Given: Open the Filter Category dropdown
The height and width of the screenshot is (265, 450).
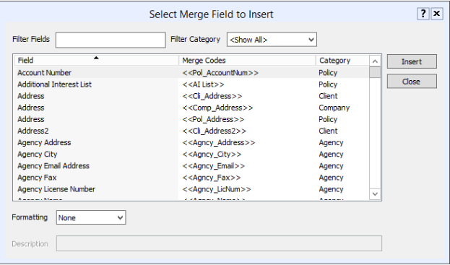Looking at the screenshot, I should pos(272,40).
